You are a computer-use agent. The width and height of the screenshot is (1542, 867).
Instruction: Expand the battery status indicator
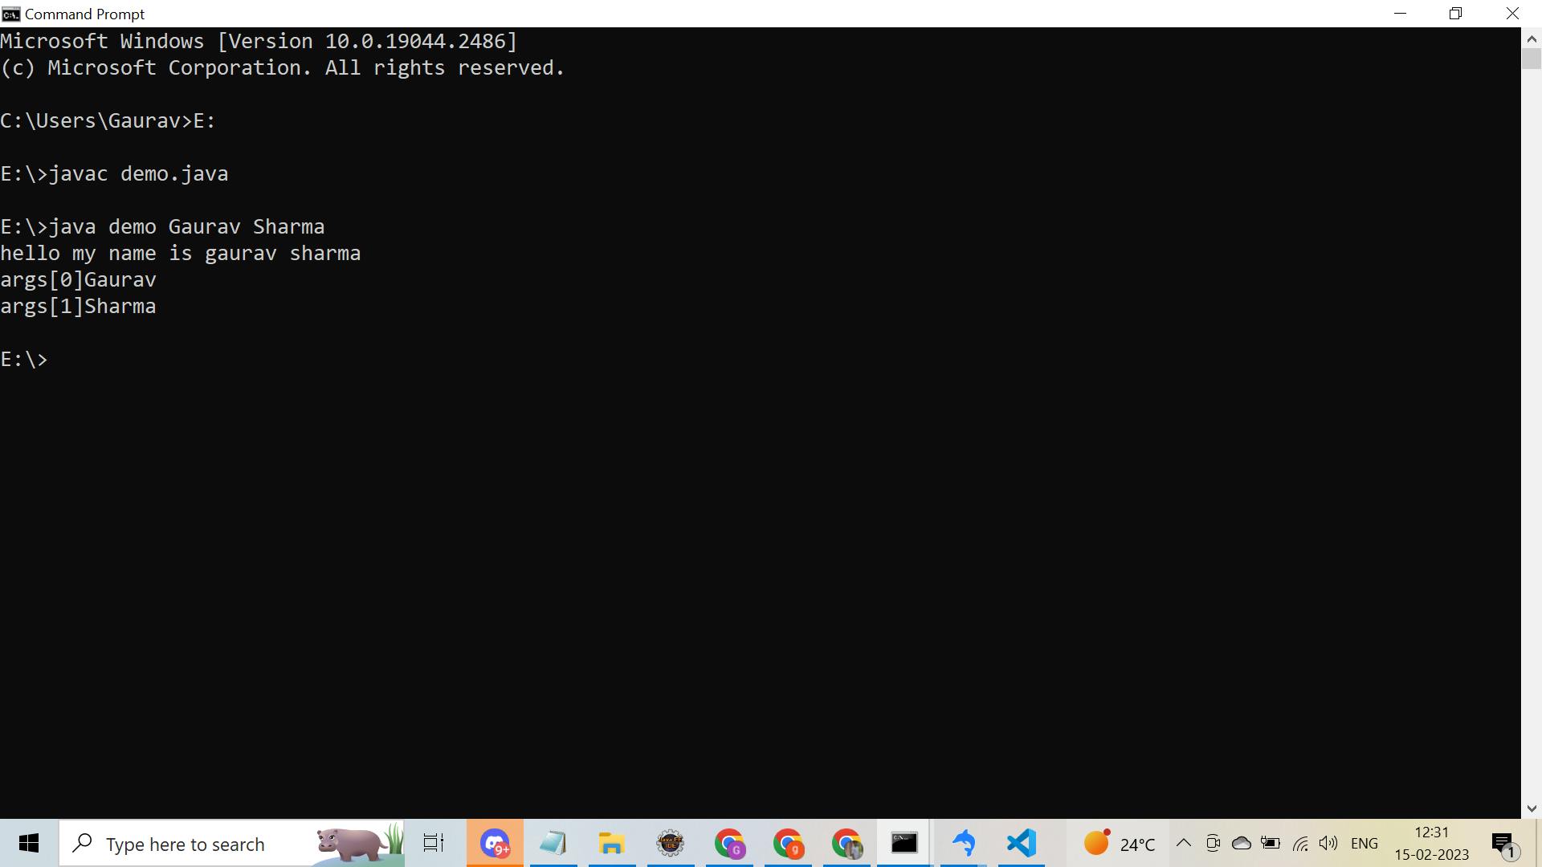[1270, 844]
